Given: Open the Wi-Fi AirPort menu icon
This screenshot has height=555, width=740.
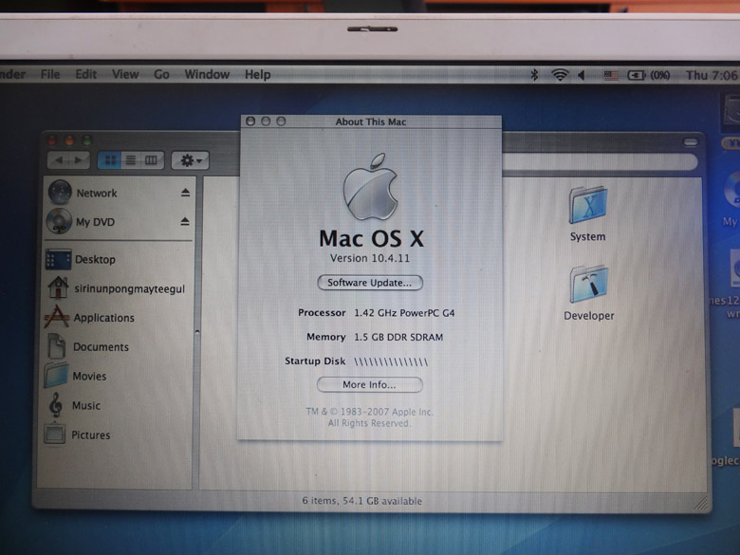Looking at the screenshot, I should coord(560,75).
